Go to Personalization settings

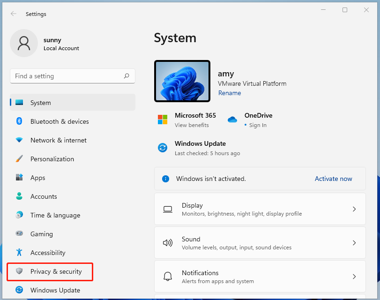tap(73, 158)
